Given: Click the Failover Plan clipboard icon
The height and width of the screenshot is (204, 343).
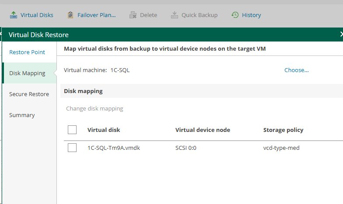Looking at the screenshot, I should 70,15.
